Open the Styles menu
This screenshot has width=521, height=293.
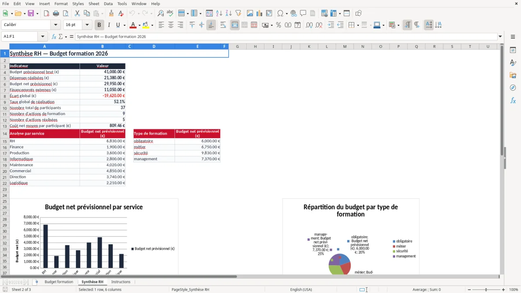(x=78, y=3)
